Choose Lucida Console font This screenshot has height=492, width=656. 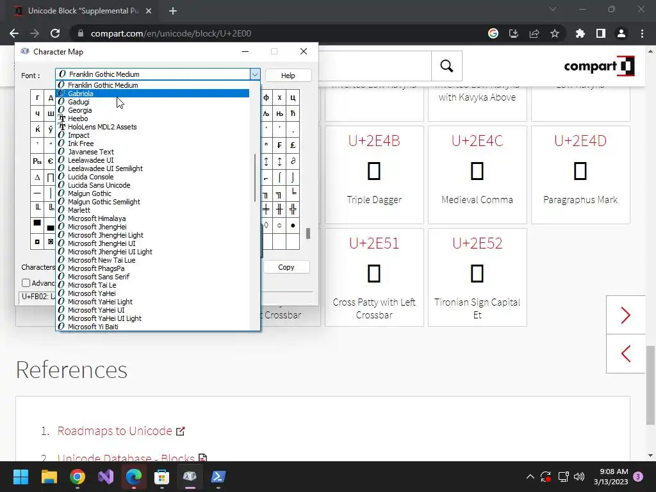click(152, 177)
